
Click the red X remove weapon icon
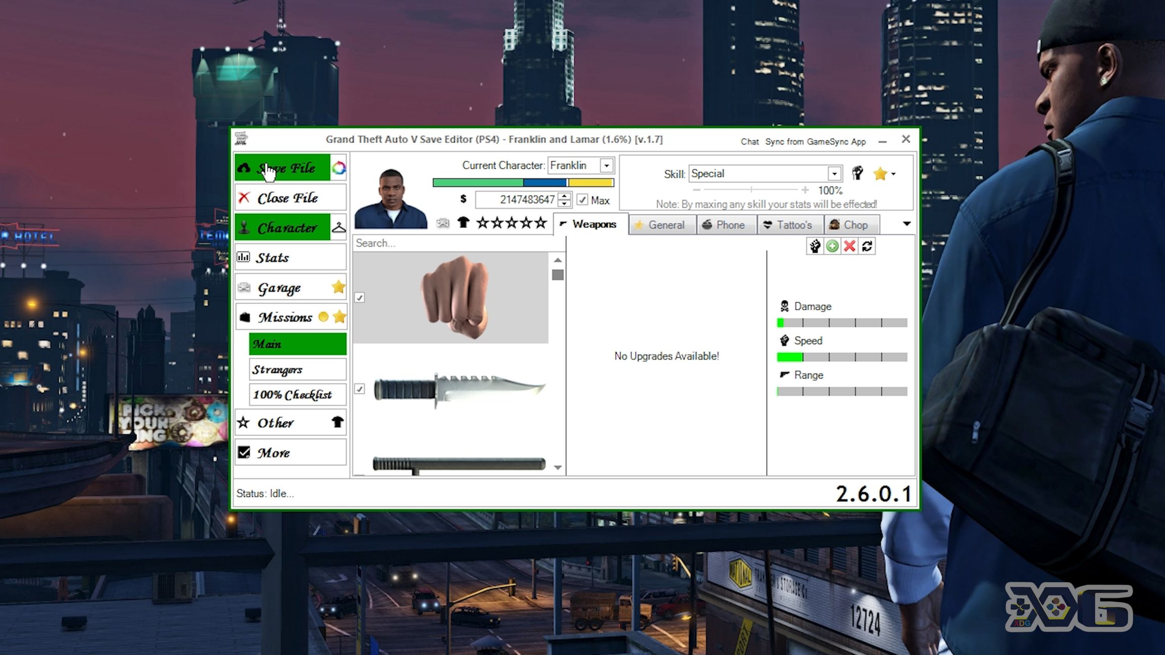(849, 246)
